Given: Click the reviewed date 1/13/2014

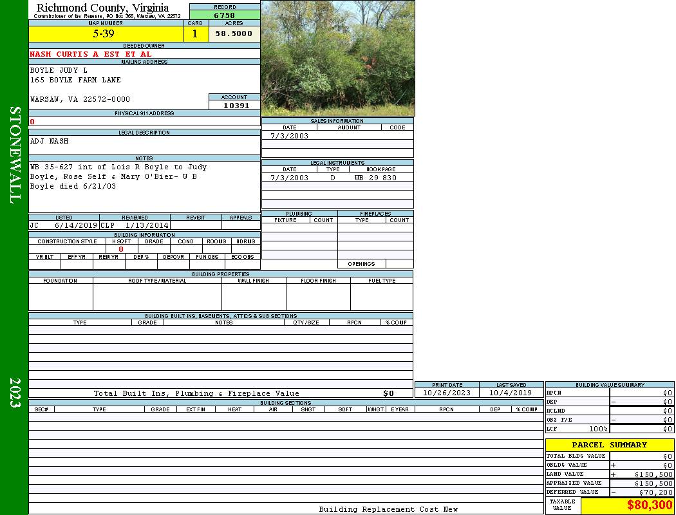Looking at the screenshot, I should click(x=147, y=226).
